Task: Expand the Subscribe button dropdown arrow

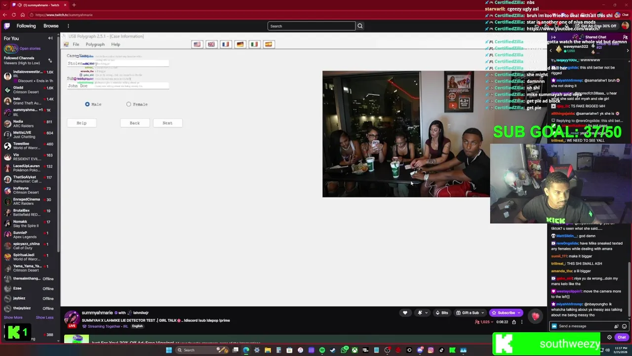Action: tap(518, 312)
